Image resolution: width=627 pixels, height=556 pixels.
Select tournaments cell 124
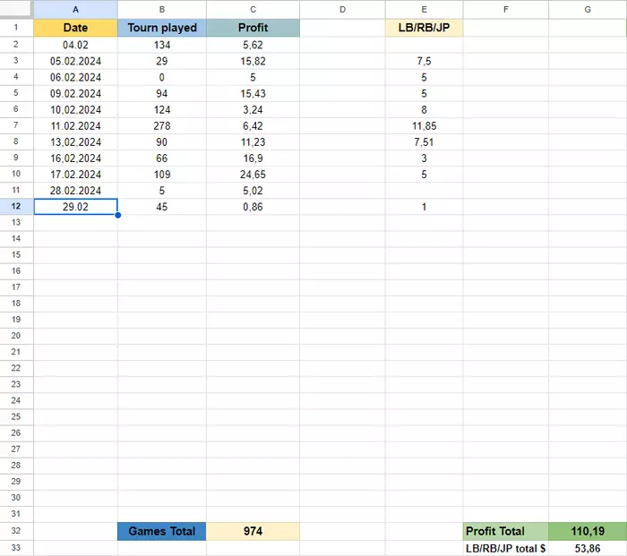click(162, 109)
